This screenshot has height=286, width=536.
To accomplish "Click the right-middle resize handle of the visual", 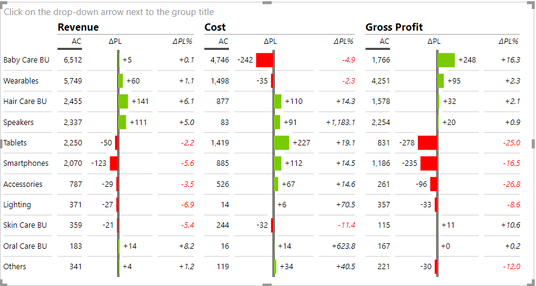I will pyautogui.click(x=533, y=144).
